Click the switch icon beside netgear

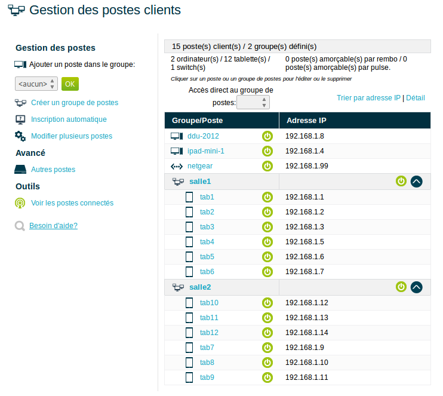(x=177, y=167)
